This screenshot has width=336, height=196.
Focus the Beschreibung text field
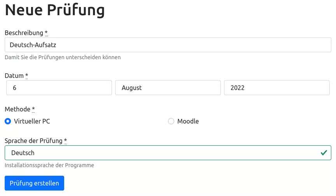[168, 45]
